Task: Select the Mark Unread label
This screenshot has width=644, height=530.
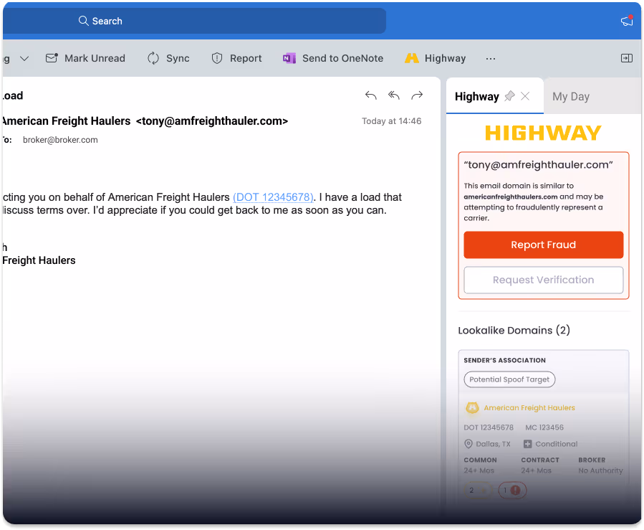Action: 95,58
